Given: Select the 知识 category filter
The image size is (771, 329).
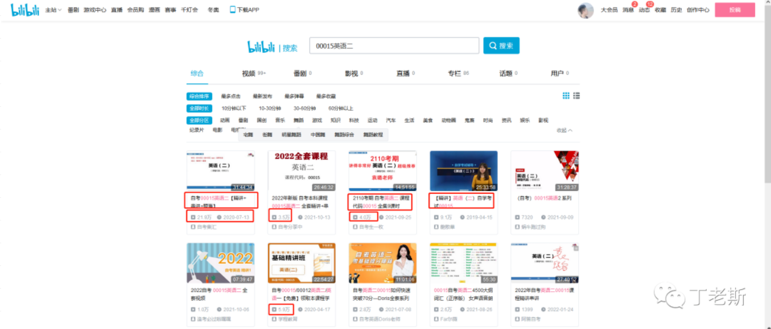Looking at the screenshot, I should (x=335, y=120).
